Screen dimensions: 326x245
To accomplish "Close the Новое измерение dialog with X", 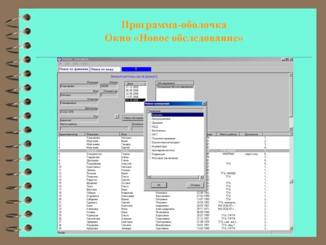I will pos(204,104).
